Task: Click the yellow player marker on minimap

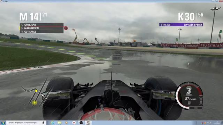Action: coord(34,103)
